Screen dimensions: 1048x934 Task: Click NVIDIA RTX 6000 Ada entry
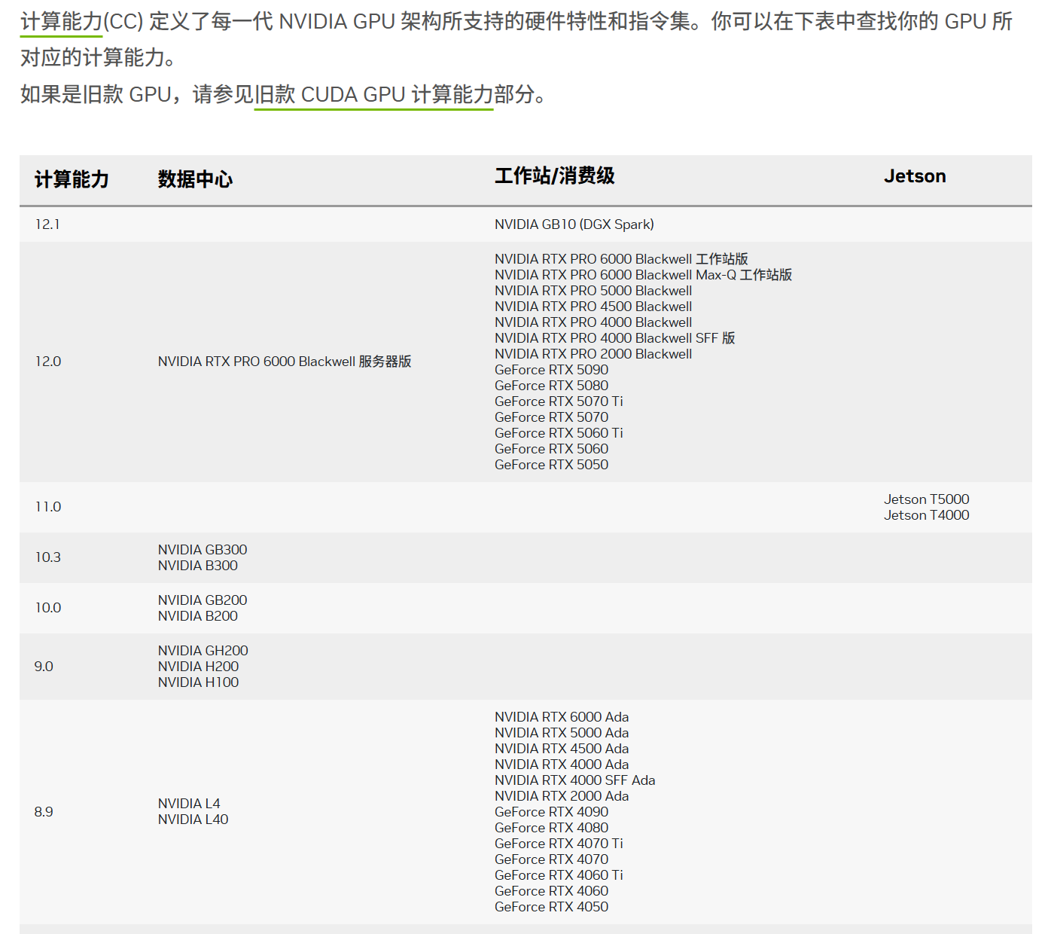click(x=562, y=717)
